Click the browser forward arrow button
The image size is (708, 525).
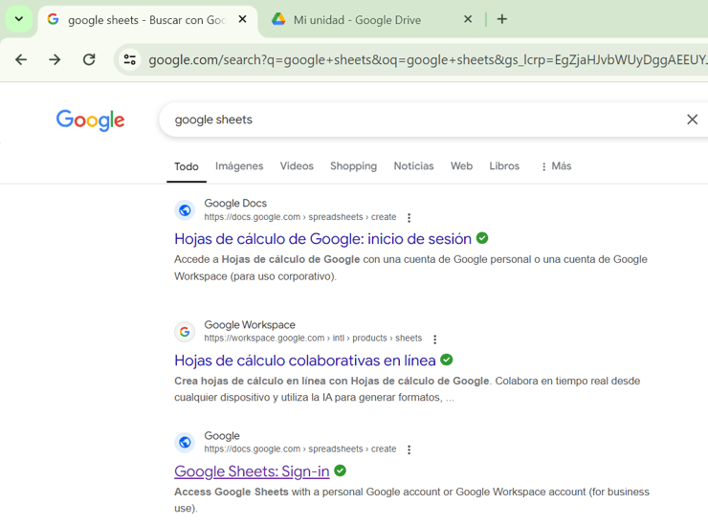[55, 59]
